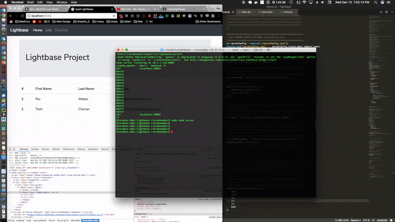
Task: Open Other Bookmarks folder
Action: pyautogui.click(x=208, y=22)
